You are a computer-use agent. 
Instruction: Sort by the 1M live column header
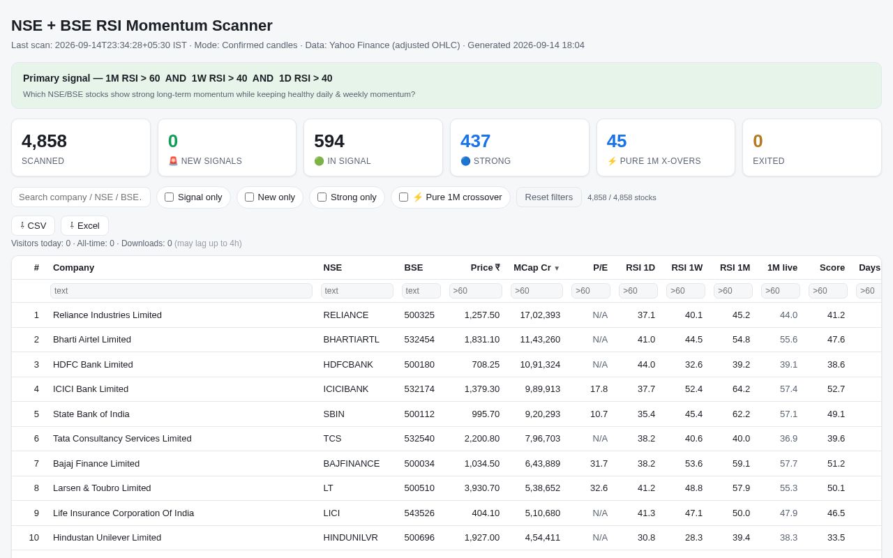(782, 268)
